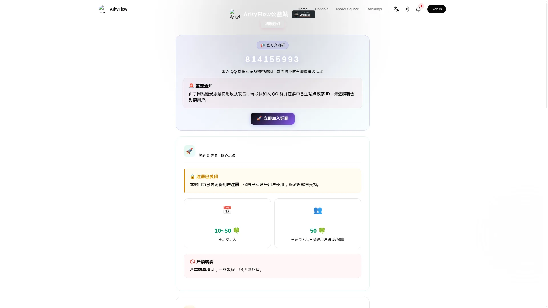Open the Rankings page
The image size is (548, 308).
tap(374, 9)
